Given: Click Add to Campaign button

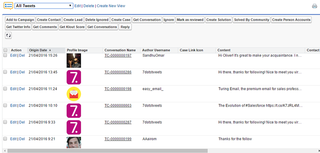Looking at the screenshot, I should tap(20, 20).
